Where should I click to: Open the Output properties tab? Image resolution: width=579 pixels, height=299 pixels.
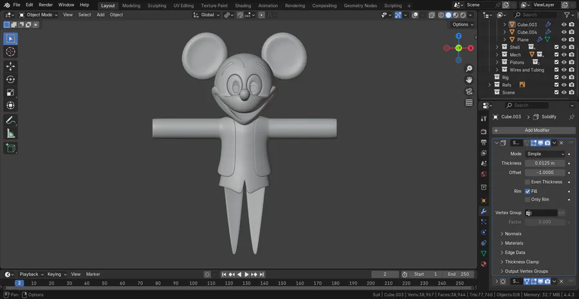point(483,142)
